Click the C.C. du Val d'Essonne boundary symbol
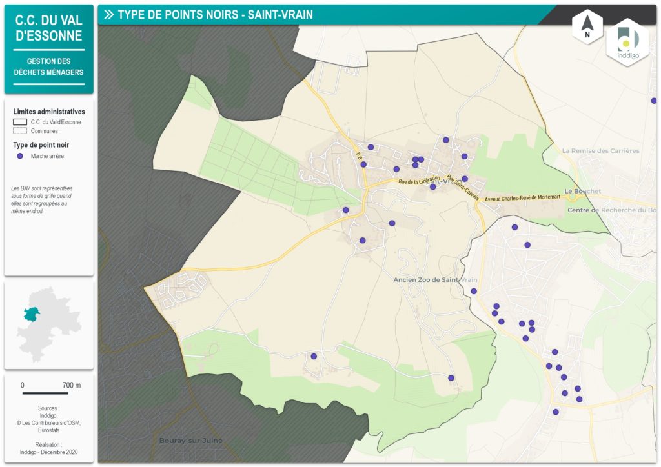This screenshot has width=661, height=467. [20, 122]
